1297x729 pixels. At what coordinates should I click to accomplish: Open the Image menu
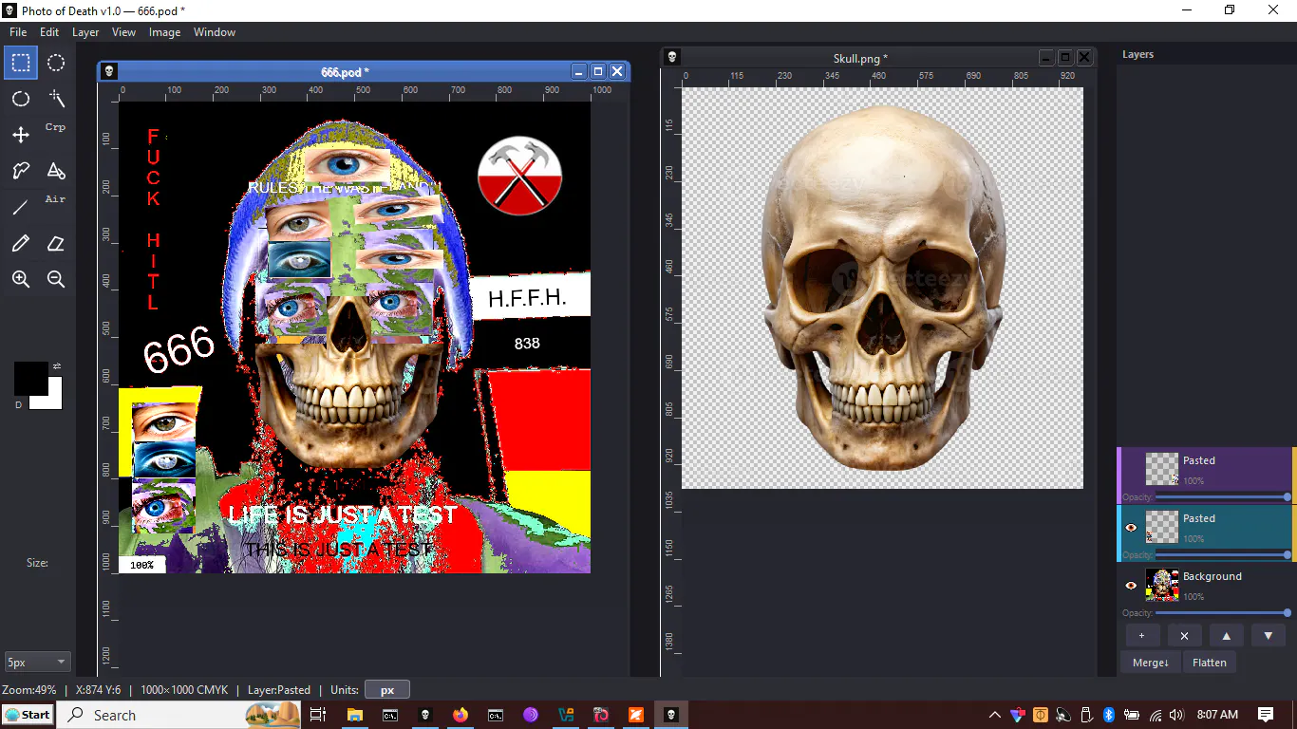(x=164, y=31)
